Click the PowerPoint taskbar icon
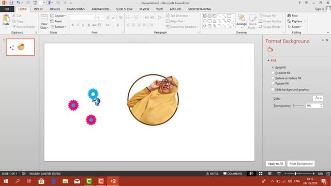The image size is (331, 186). pyautogui.click(x=113, y=181)
